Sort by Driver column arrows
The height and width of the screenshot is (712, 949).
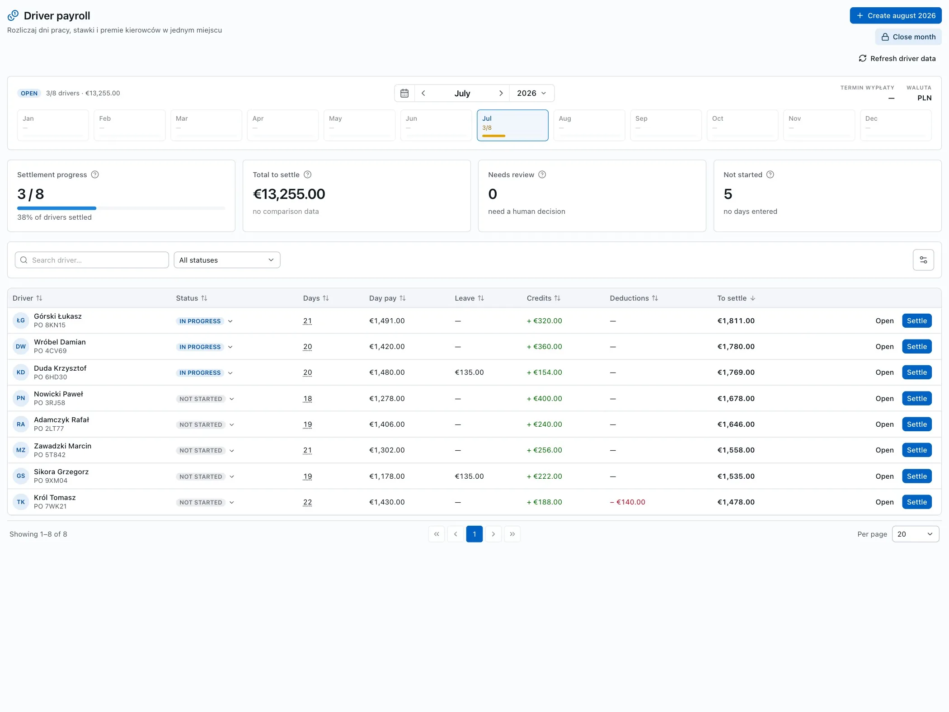tap(39, 298)
